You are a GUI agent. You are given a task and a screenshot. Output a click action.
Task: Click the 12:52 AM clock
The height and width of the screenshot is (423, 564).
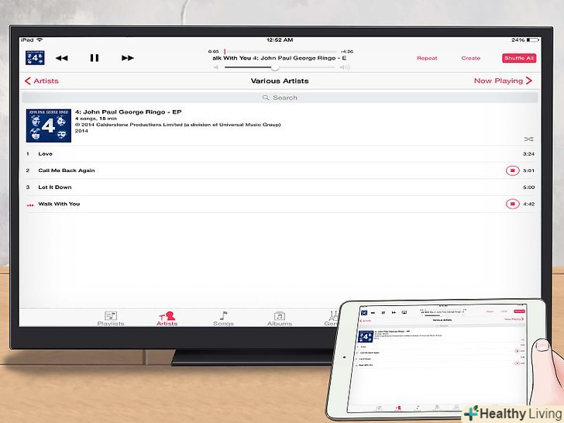280,40
